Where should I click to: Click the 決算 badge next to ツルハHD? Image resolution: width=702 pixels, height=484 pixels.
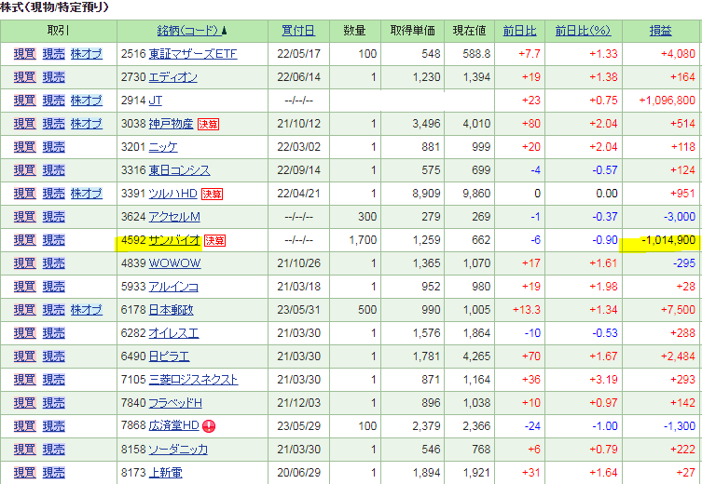213,194
